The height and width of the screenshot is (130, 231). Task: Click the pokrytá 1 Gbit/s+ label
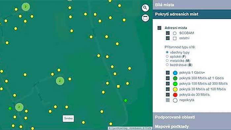click(192, 72)
